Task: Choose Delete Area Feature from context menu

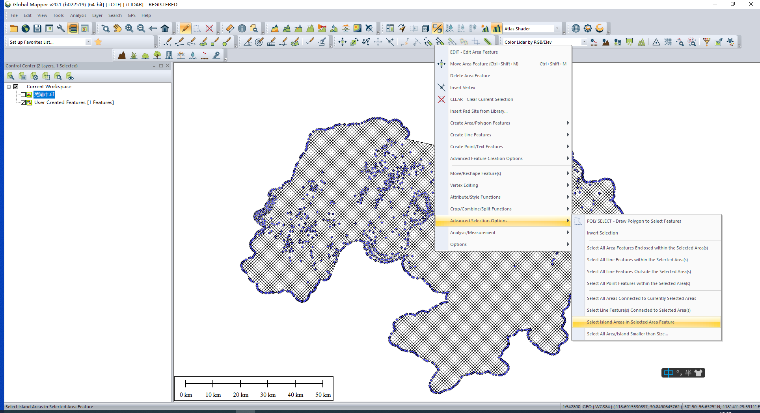Action: click(503, 76)
